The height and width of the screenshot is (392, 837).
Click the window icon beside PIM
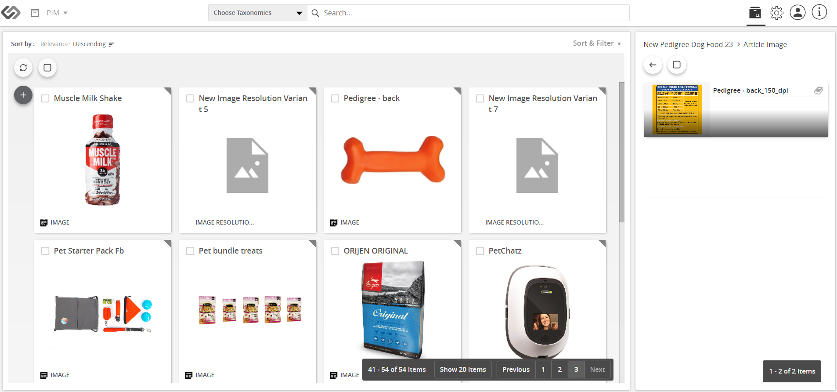pyautogui.click(x=35, y=13)
